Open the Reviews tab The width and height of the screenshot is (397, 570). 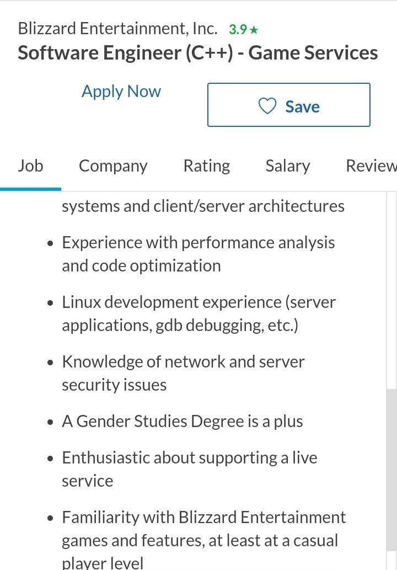tap(371, 166)
